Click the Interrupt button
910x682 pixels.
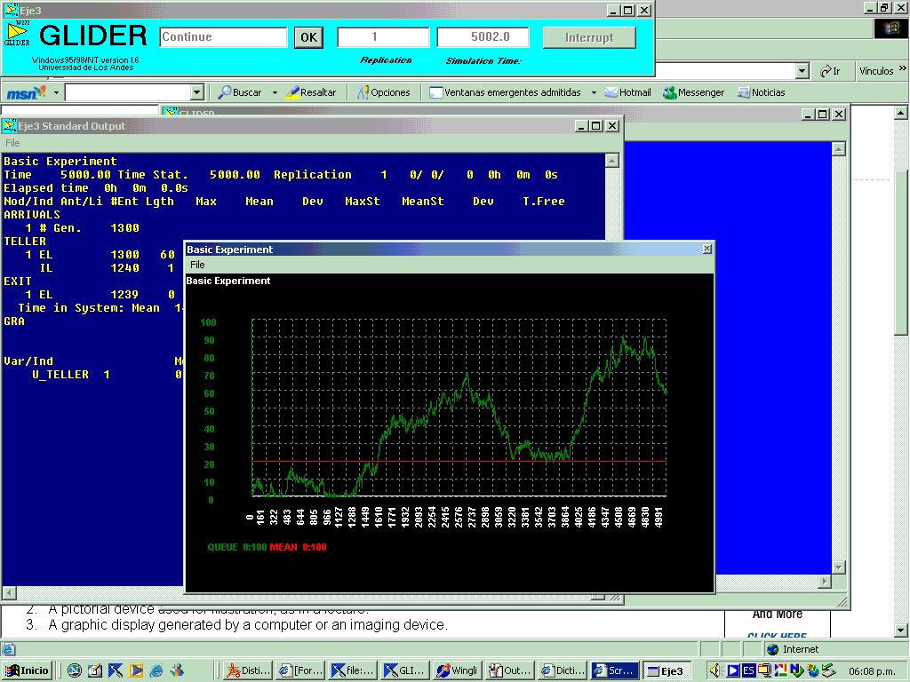click(589, 37)
